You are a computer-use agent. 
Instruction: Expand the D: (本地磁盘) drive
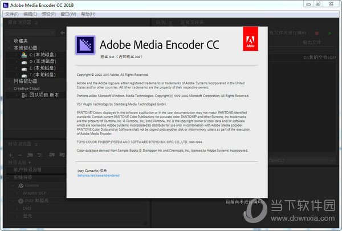(x=17, y=62)
